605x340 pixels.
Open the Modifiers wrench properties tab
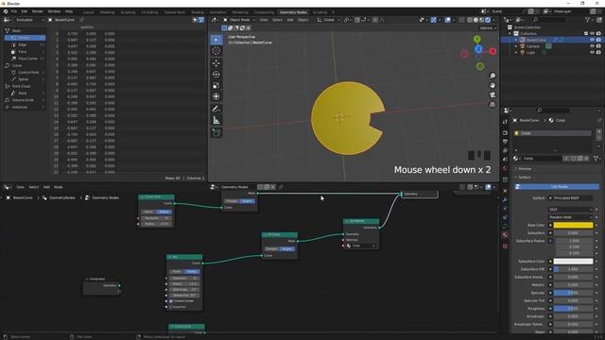click(x=505, y=199)
